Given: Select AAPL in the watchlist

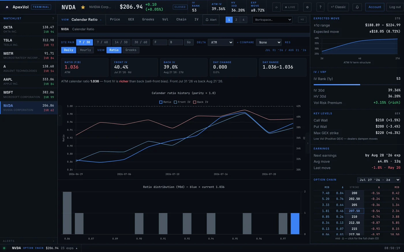Looking at the screenshot, I should [x=29, y=82].
